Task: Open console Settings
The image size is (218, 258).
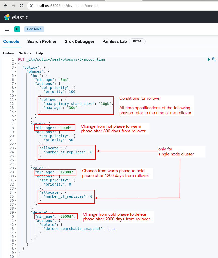Action: (x=25, y=53)
